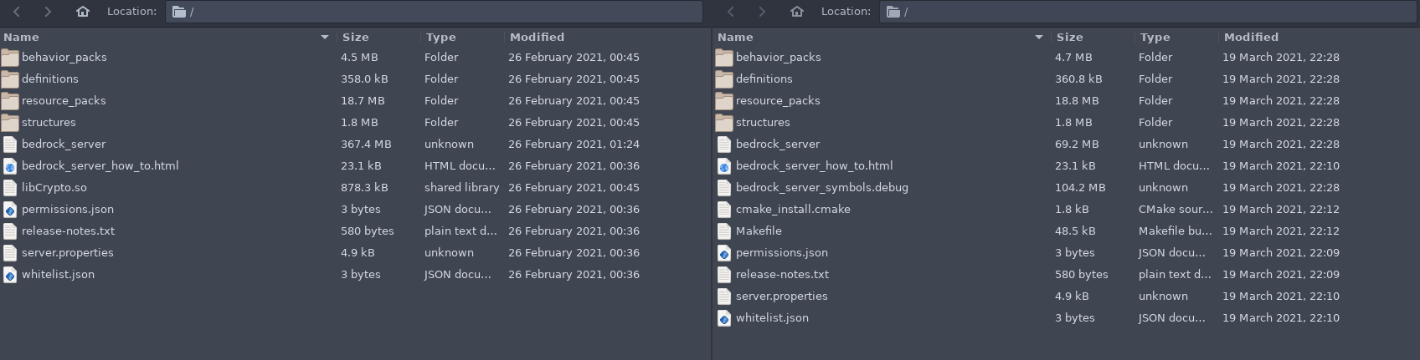
Task: Click the left pane Home icon
Action: 82,12
